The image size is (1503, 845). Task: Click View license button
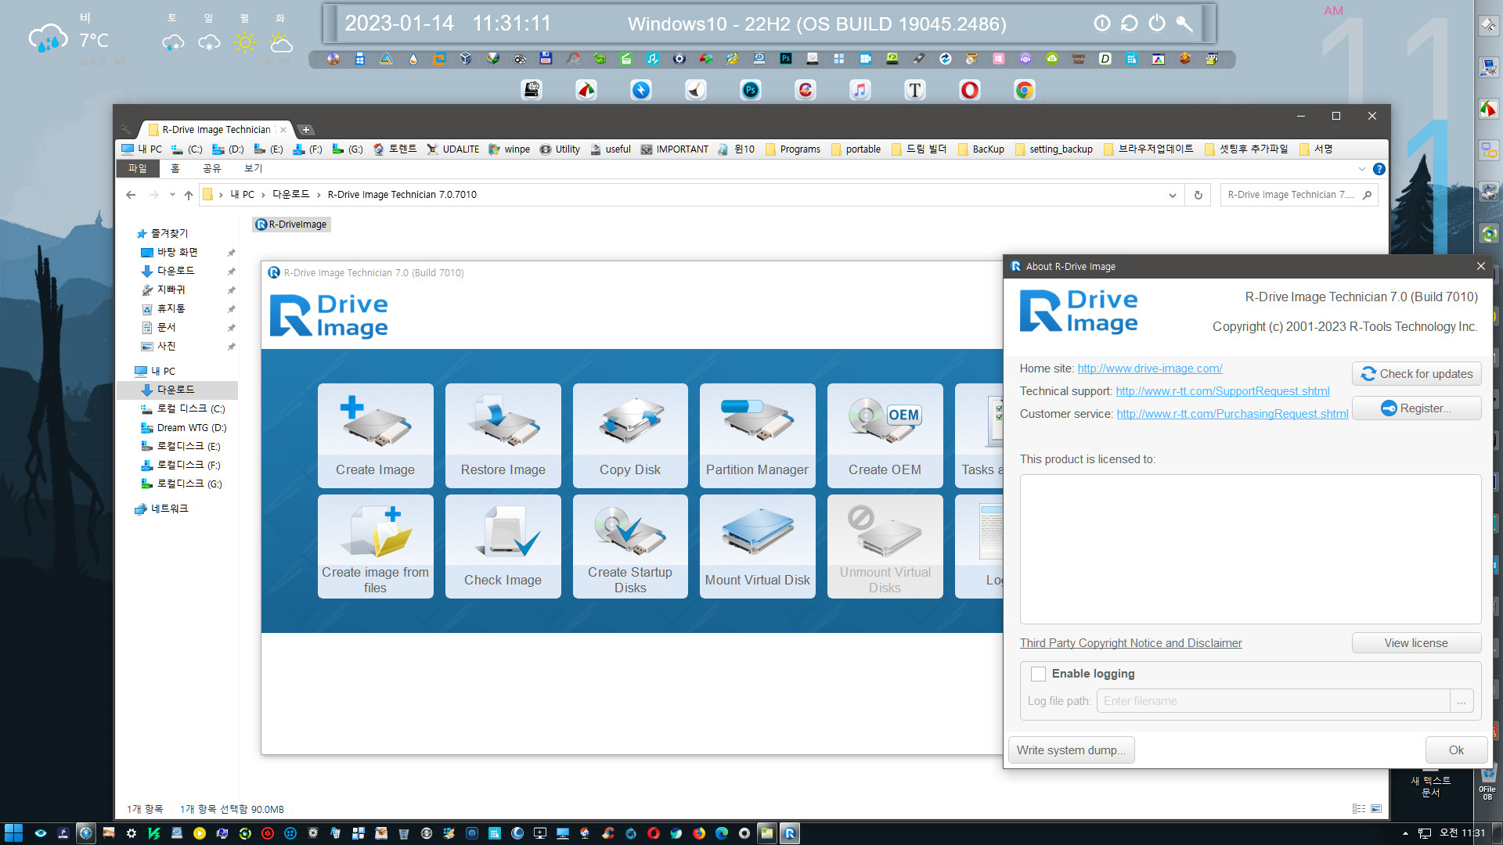coord(1416,643)
